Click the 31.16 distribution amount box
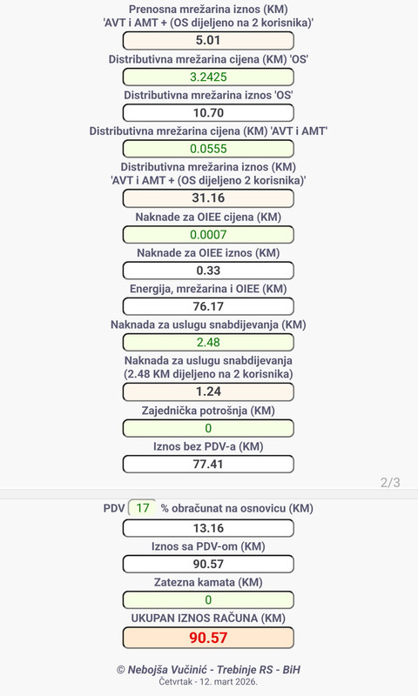Screen dimensions: 418x696 click(x=208, y=198)
